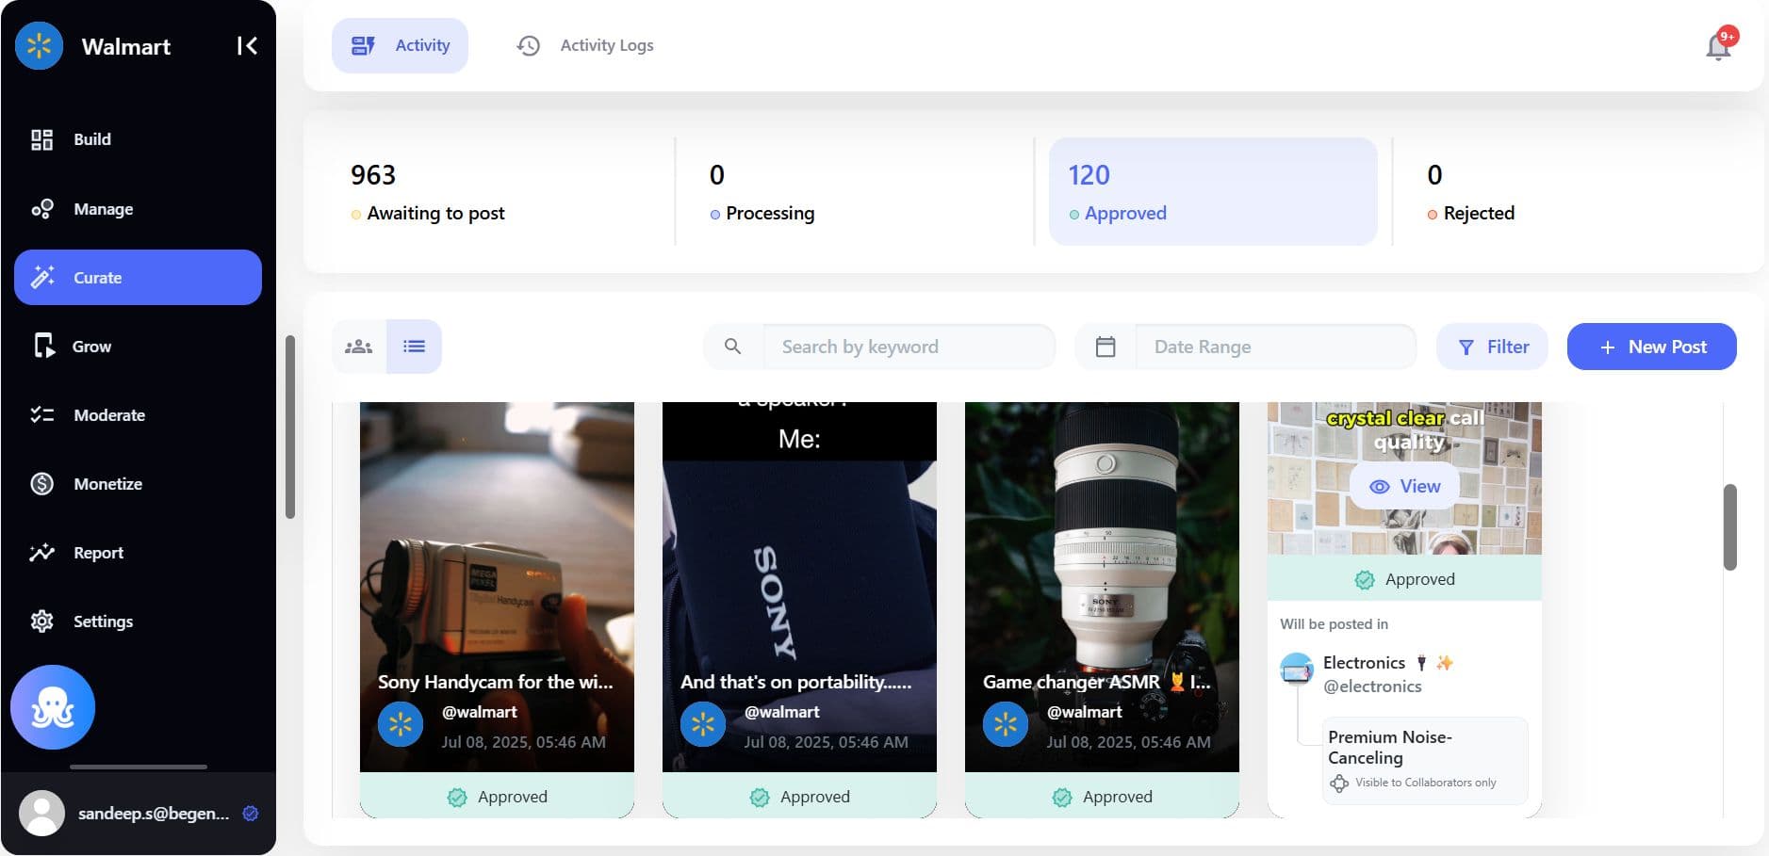This screenshot has width=1769, height=856.
Task: Click the octopus assistant avatar
Action: coord(53,707)
